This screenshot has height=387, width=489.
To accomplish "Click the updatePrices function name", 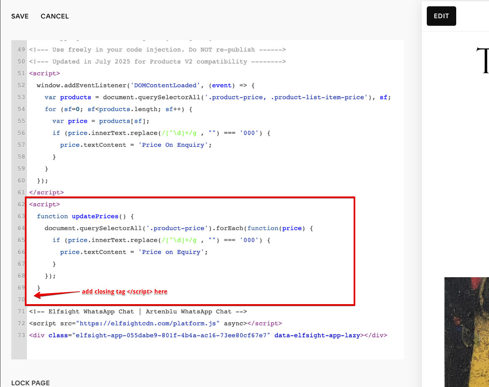I will pos(95,216).
